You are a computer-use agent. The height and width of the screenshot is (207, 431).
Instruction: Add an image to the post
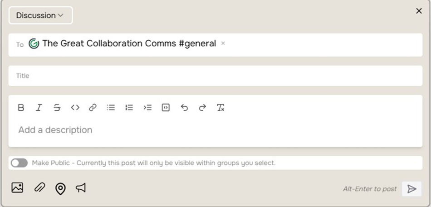point(17,187)
